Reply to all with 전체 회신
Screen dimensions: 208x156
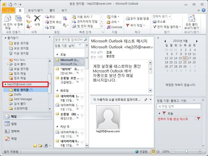point(53,22)
